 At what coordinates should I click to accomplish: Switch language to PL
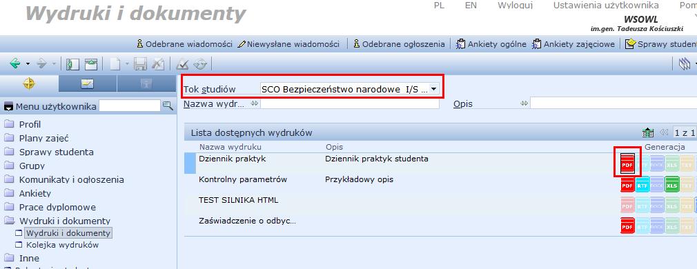pyautogui.click(x=439, y=6)
